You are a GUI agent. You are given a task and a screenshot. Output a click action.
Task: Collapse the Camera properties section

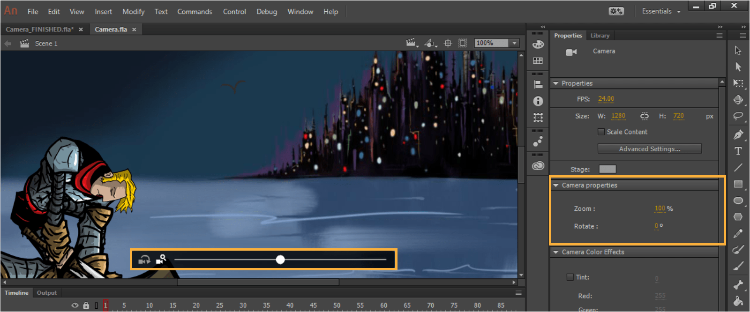[556, 186]
